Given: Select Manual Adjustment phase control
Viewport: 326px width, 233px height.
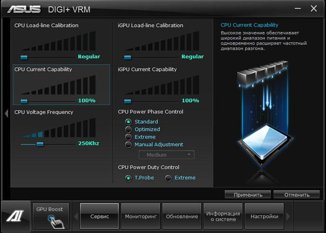Looking at the screenshot, I should click(128, 145).
